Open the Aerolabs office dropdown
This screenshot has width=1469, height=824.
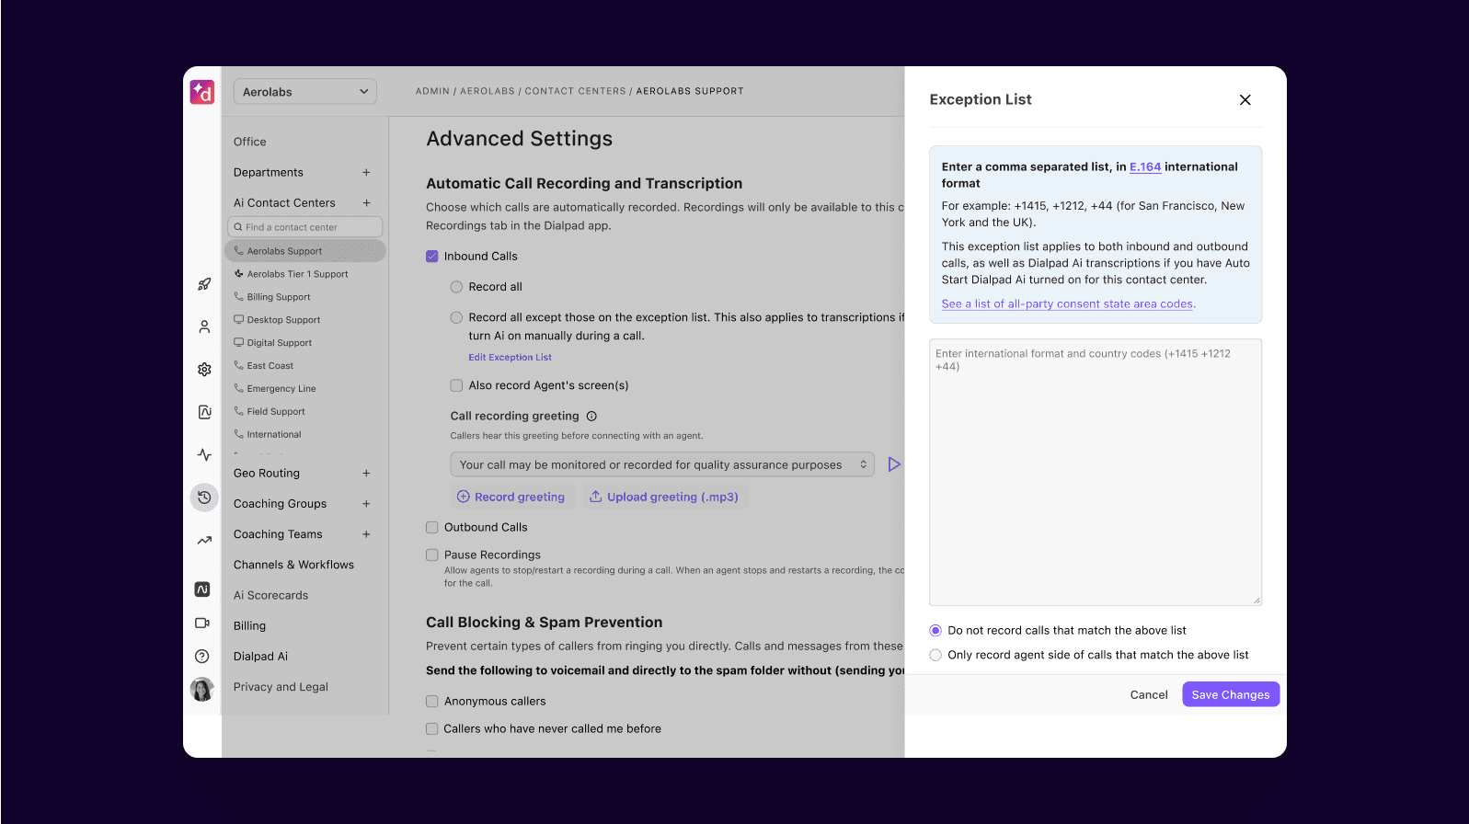coord(305,92)
